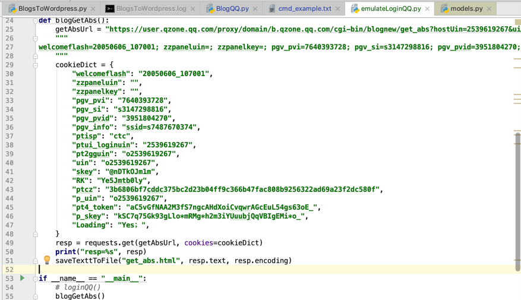Viewport: 521px width, 300px height.
Task: Click the error stripe marker beside line 29
Action: coord(517,68)
